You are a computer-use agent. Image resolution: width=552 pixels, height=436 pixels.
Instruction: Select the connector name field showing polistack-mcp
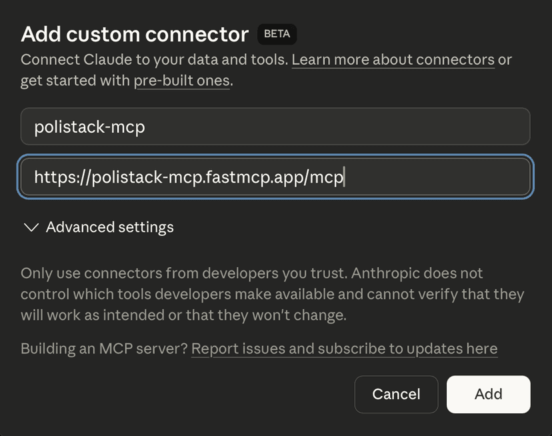[x=275, y=126]
